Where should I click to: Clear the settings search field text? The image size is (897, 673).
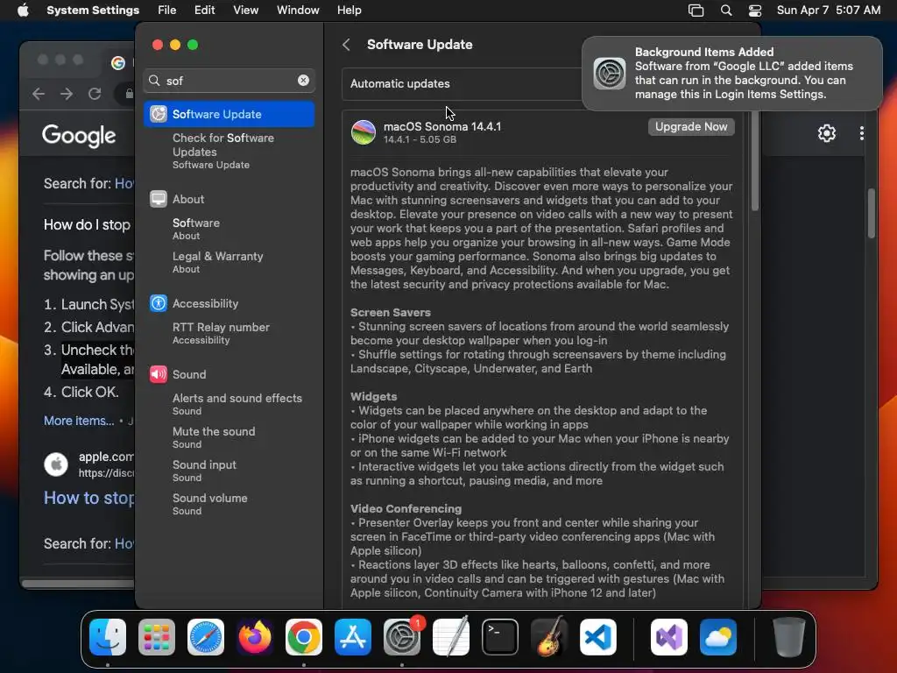[x=303, y=81]
